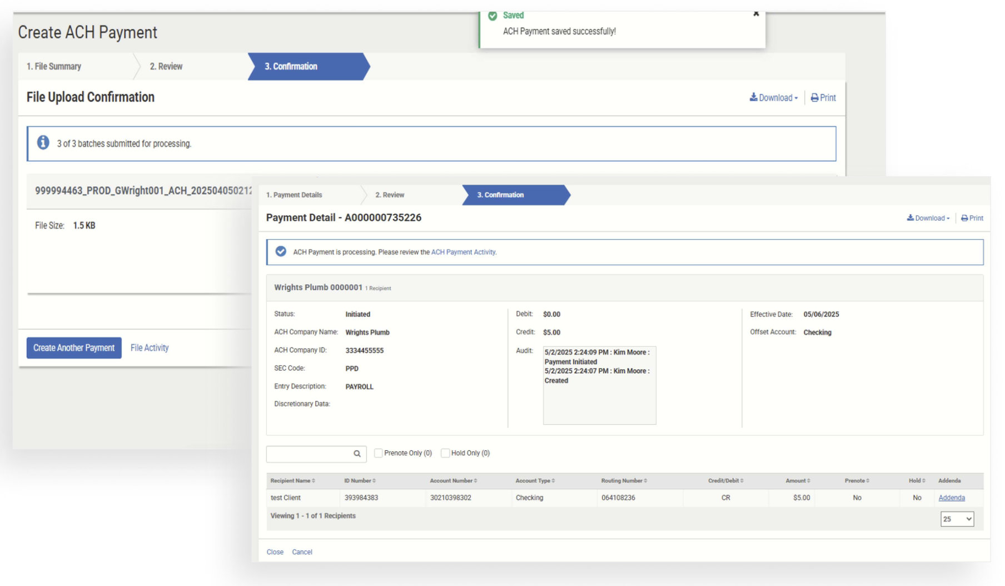Click the blue info icon beside batches message
Image resolution: width=1005 pixels, height=586 pixels.
[x=43, y=143]
